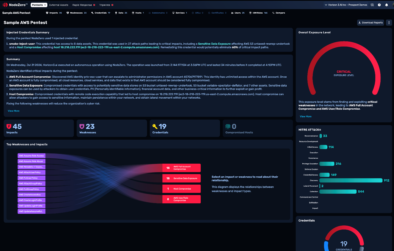The width and height of the screenshot is (394, 251).
Task: Open the three-dot more options menu
Action: (389, 23)
